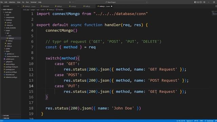217x122 pixels.
Task: Go back using the title bar arrow
Action: coord(70,2)
